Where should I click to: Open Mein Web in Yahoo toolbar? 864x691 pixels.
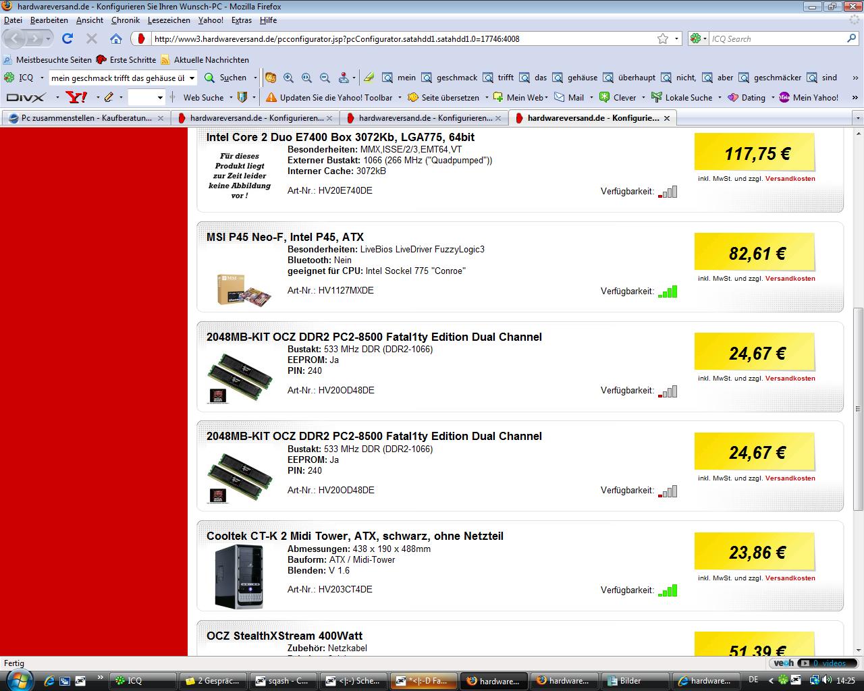click(518, 97)
